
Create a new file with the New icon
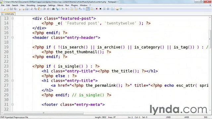point(4,9)
